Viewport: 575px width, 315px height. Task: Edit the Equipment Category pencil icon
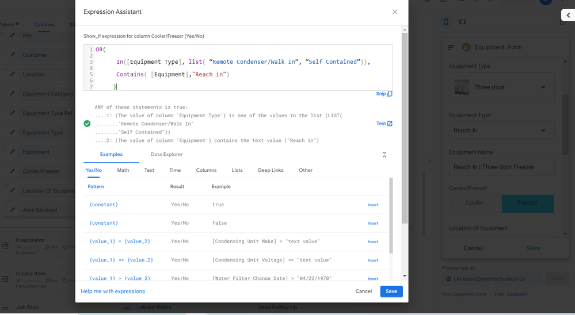click(13, 93)
